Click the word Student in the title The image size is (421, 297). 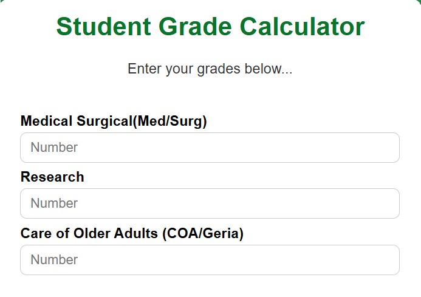103,26
